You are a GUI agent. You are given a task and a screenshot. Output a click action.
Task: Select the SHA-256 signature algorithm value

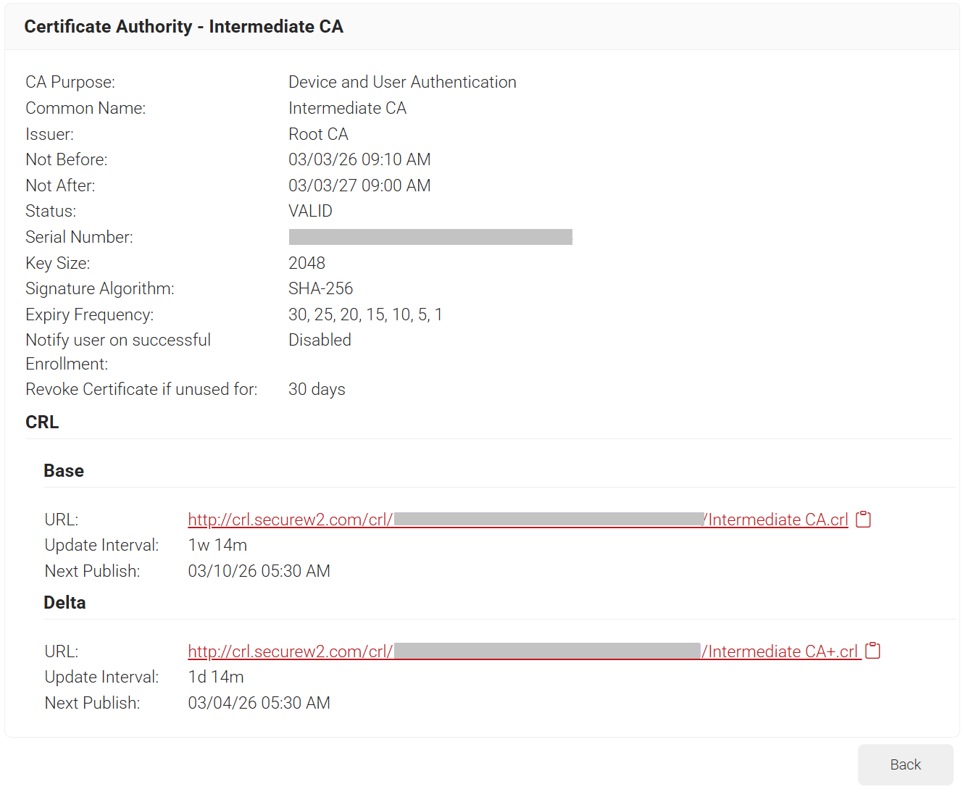(320, 289)
